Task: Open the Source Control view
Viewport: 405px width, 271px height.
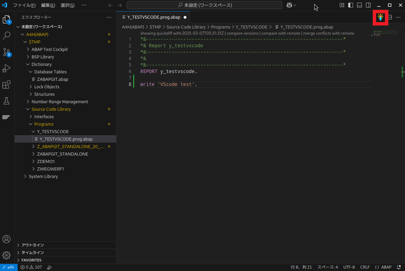Action: [x=7, y=52]
